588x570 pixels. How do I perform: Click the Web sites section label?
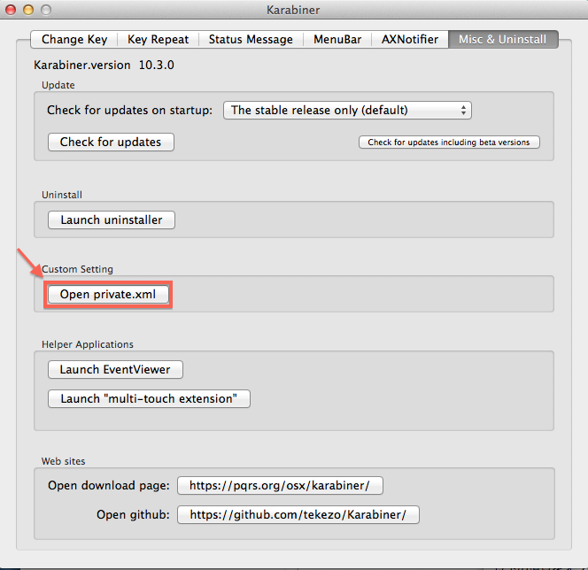pos(64,461)
